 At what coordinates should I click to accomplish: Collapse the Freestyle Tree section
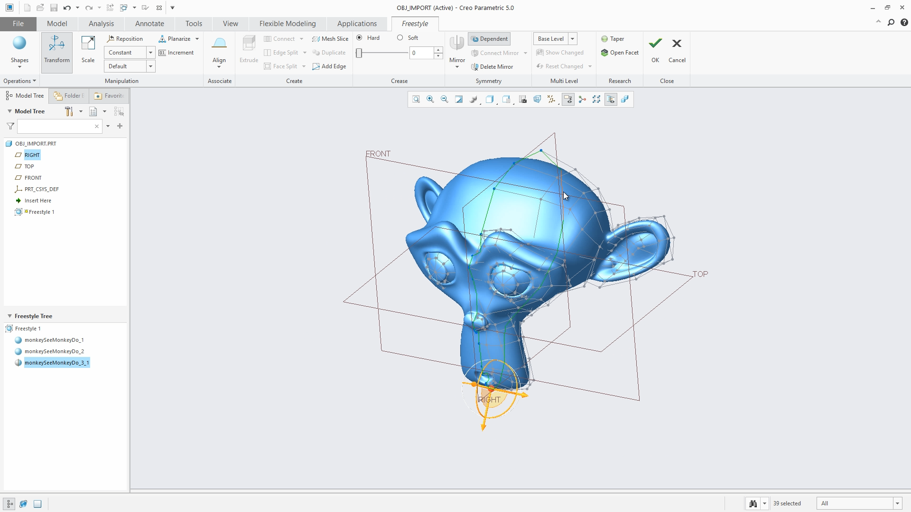coord(9,316)
